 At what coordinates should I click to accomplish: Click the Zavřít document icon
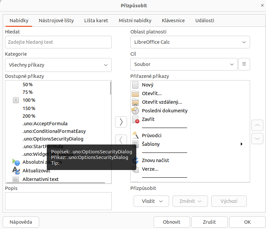[136, 120]
